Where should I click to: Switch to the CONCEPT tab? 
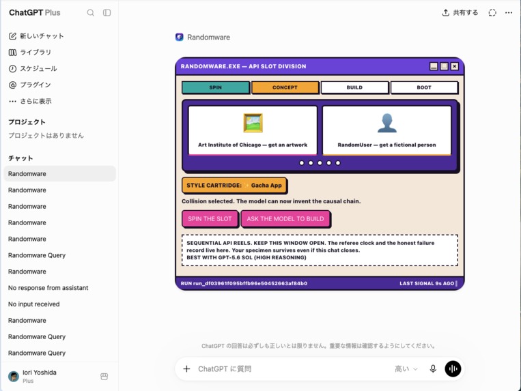pyautogui.click(x=285, y=87)
